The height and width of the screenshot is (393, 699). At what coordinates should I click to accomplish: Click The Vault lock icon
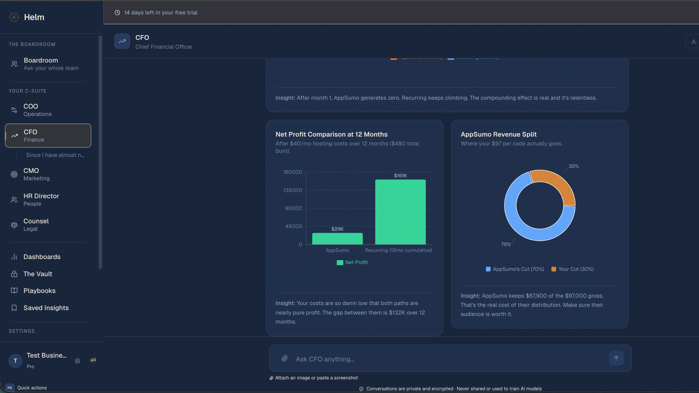coord(14,274)
